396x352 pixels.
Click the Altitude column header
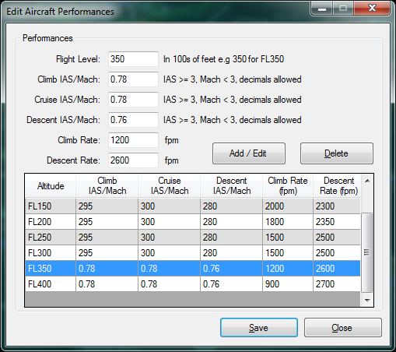coord(51,186)
